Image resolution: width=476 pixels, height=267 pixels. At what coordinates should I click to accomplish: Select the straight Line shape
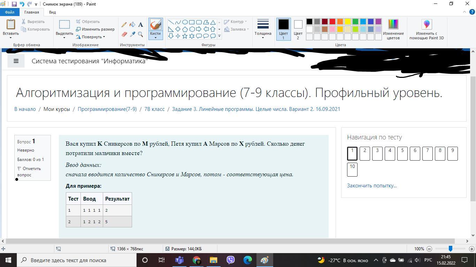point(171,22)
